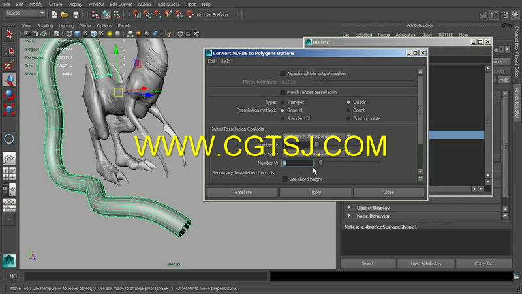The width and height of the screenshot is (522, 294).
Task: Expand the Object Display section
Action: pos(349,207)
